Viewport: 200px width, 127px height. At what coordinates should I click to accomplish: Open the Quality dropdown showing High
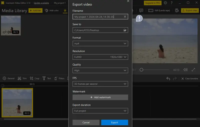coord(100,70)
